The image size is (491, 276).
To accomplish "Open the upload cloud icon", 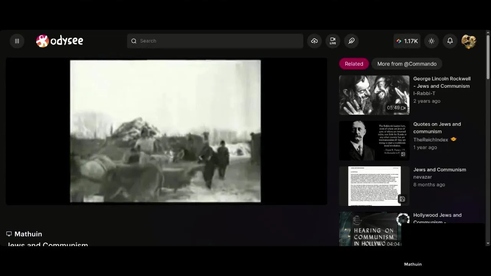I will pyautogui.click(x=314, y=41).
